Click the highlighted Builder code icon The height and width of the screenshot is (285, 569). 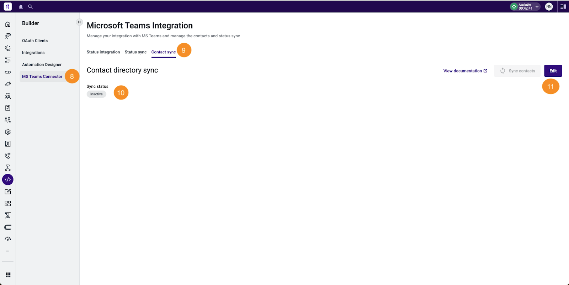pyautogui.click(x=8, y=179)
